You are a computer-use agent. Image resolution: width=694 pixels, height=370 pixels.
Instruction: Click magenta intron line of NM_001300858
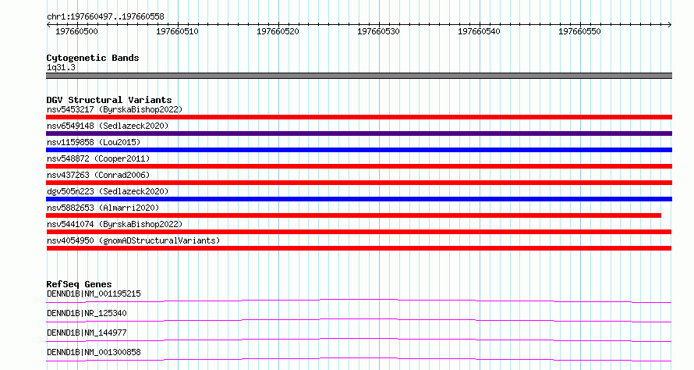[x=359, y=359]
